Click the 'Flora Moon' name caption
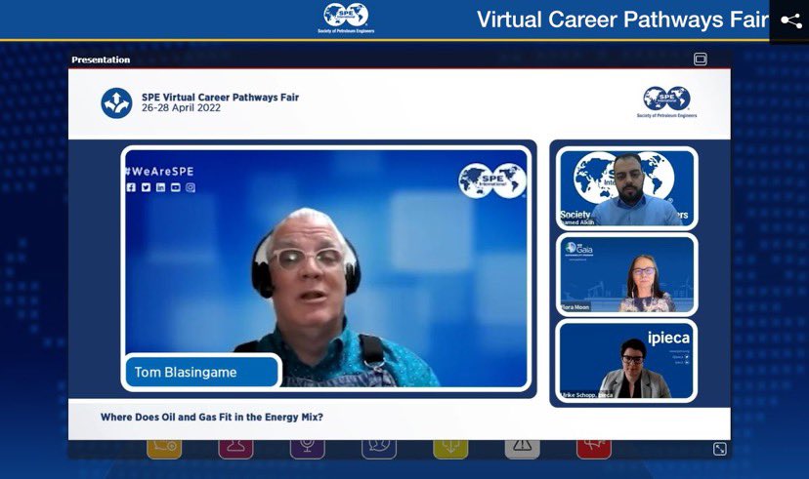809x479 pixels. click(x=575, y=307)
